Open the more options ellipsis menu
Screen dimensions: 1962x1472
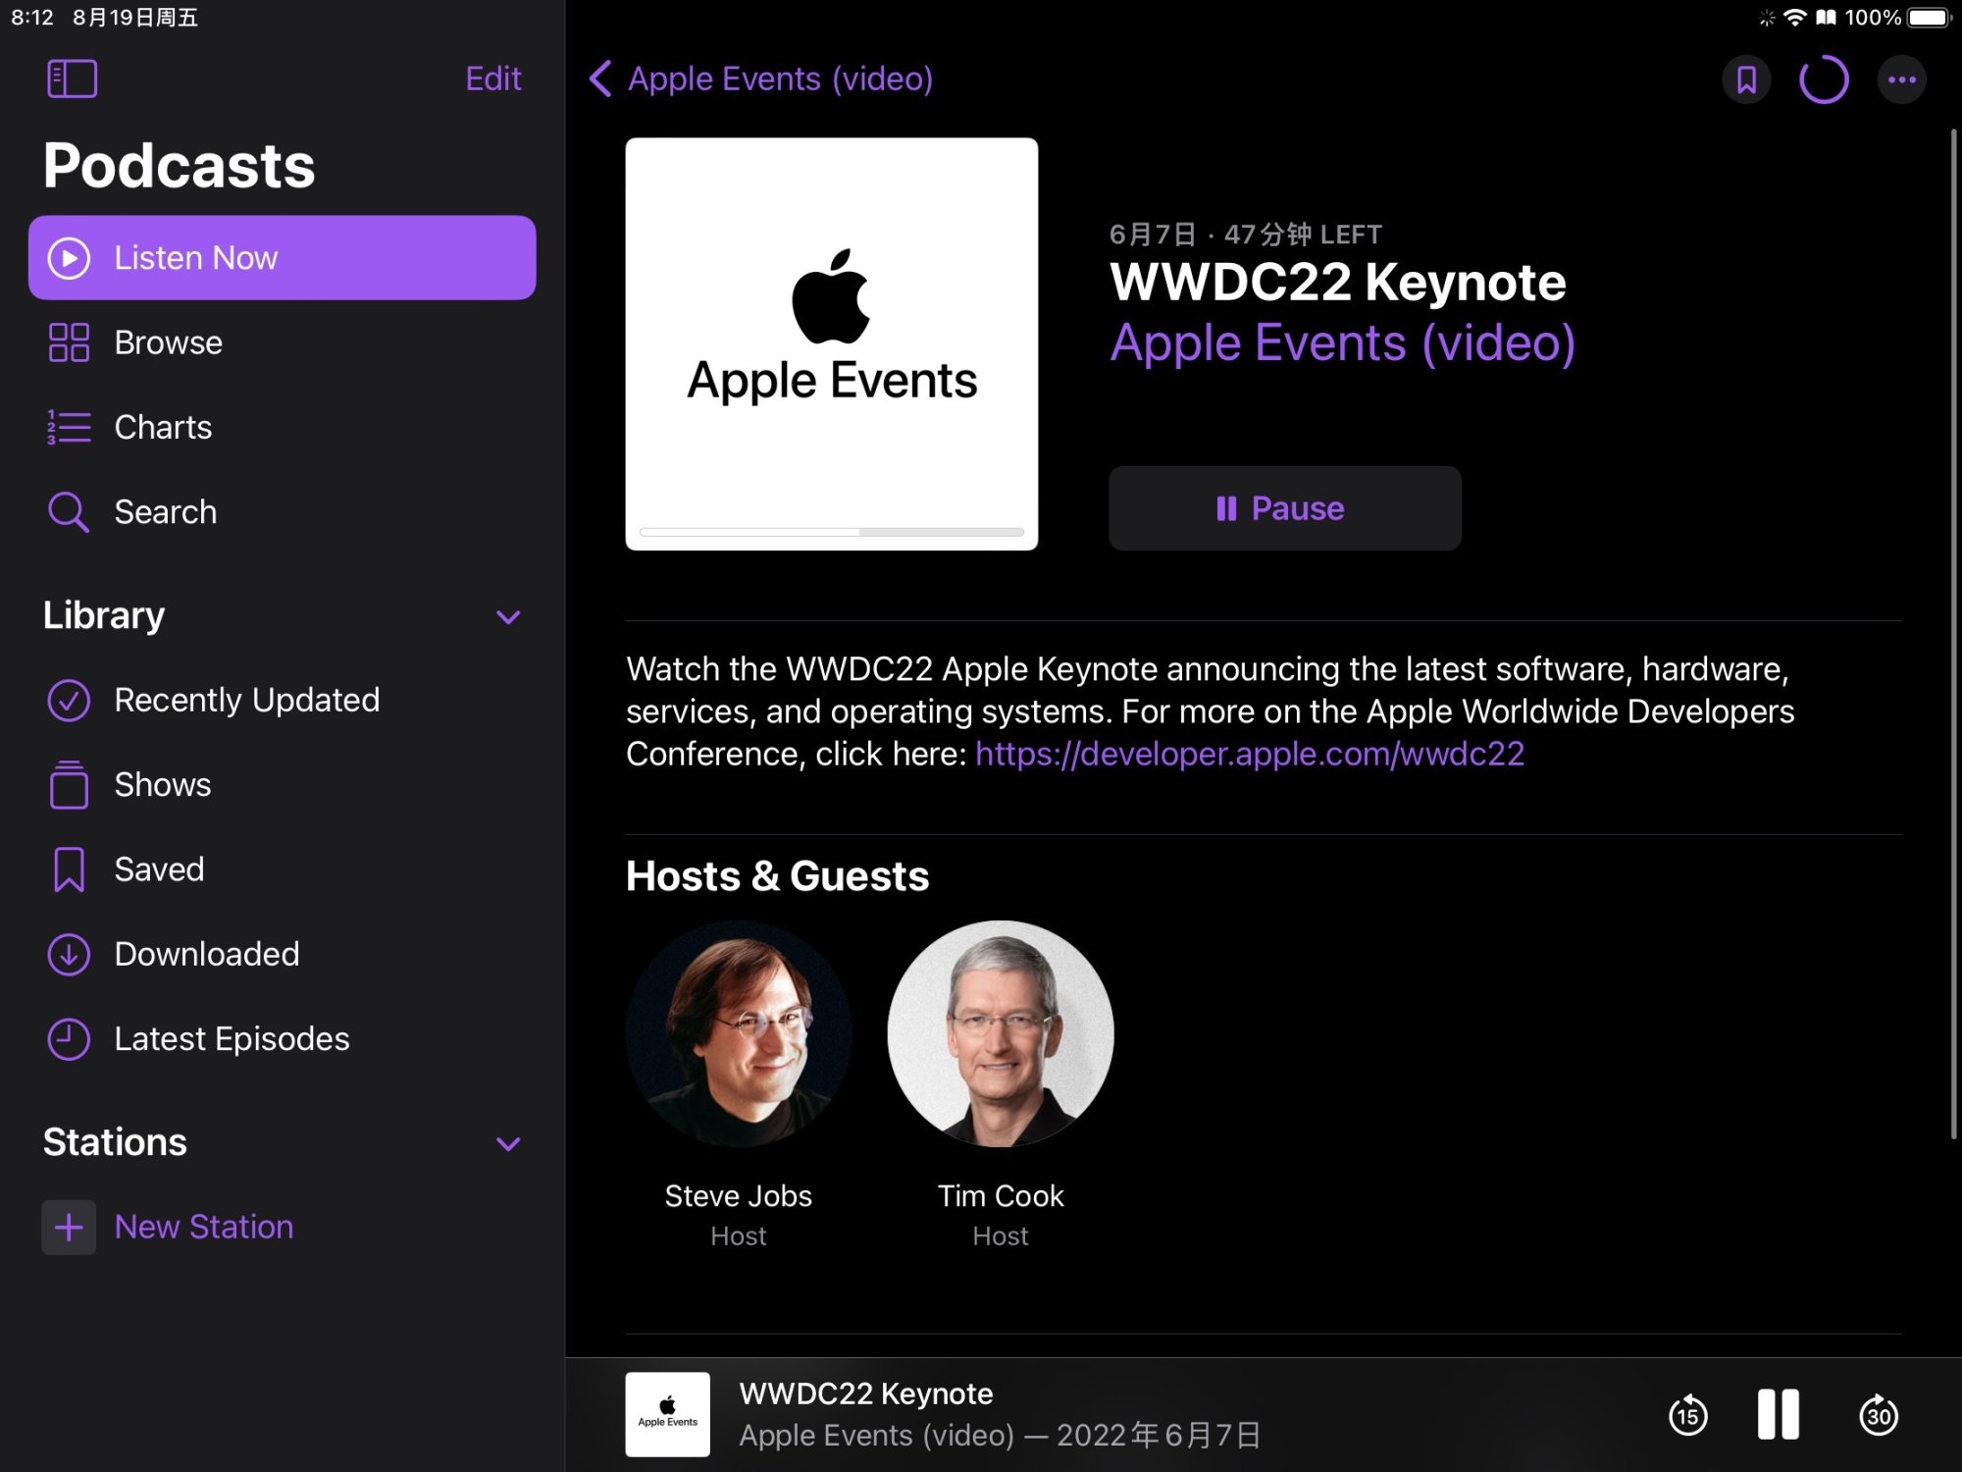click(x=1901, y=79)
